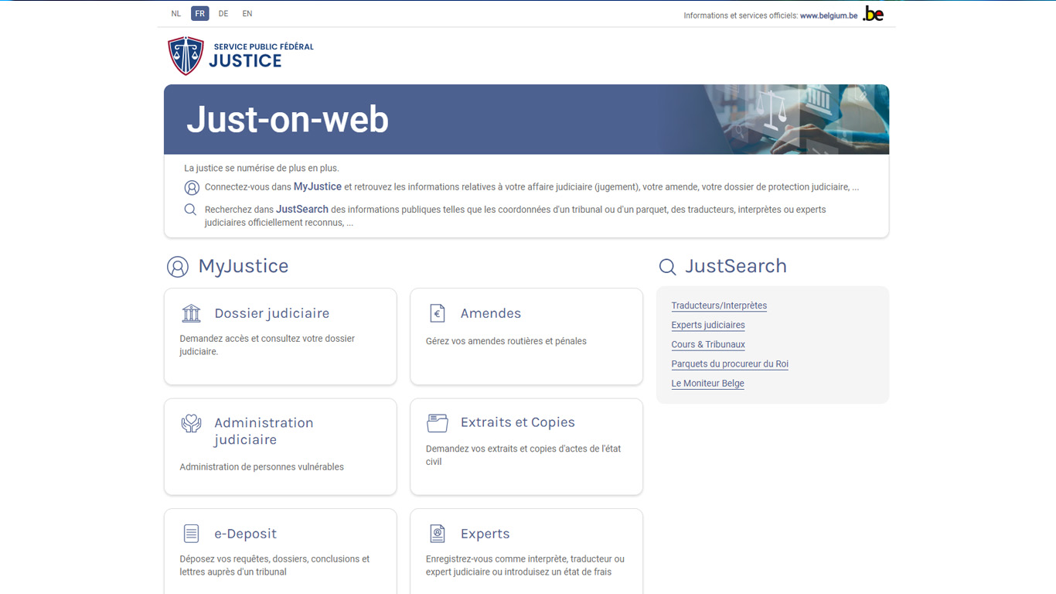Open the Le Moniteur Belge link

(707, 383)
